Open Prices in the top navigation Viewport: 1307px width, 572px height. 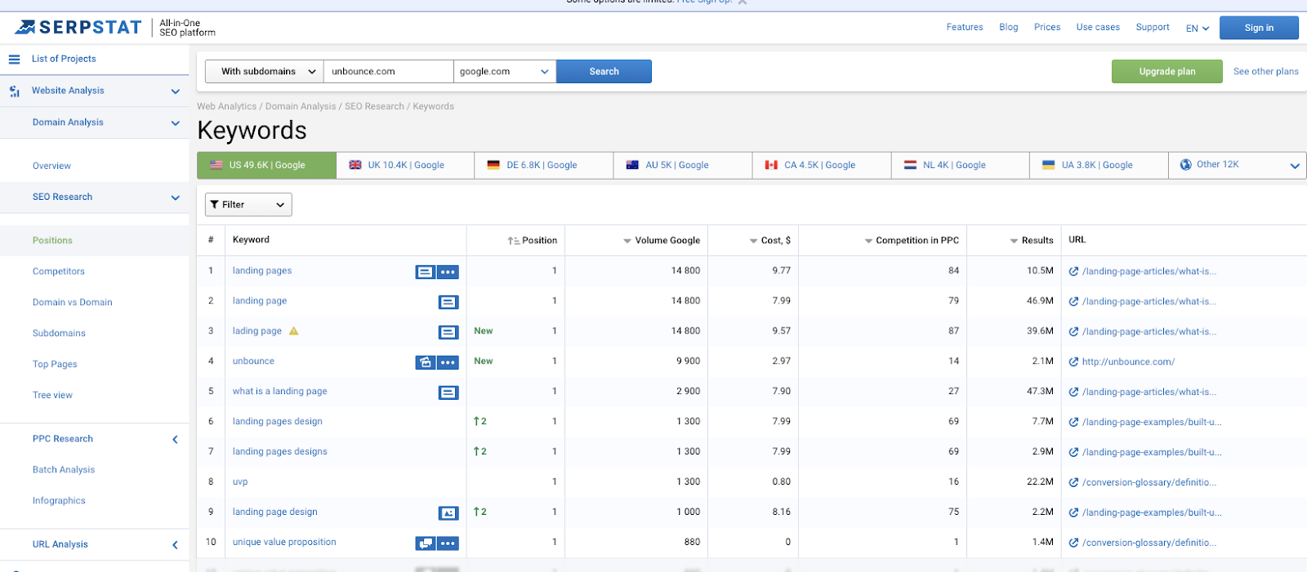click(x=1047, y=28)
